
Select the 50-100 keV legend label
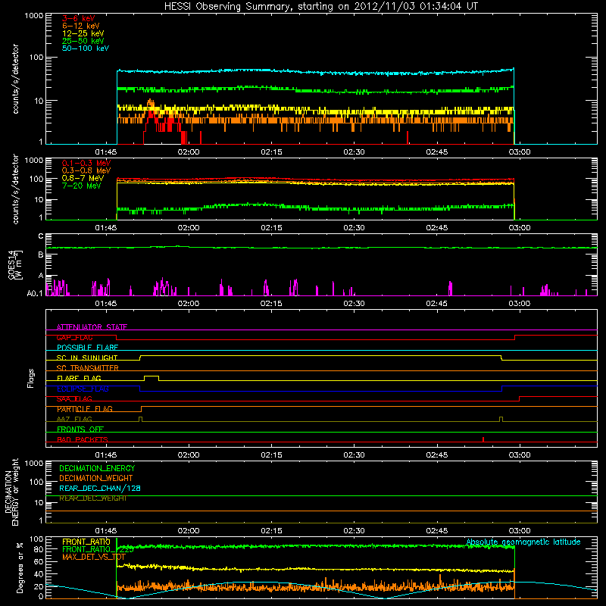86,48
